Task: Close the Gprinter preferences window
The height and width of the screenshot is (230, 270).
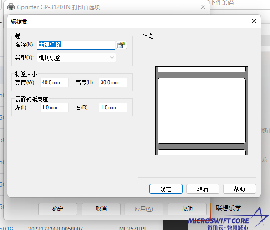Action: 203,7
